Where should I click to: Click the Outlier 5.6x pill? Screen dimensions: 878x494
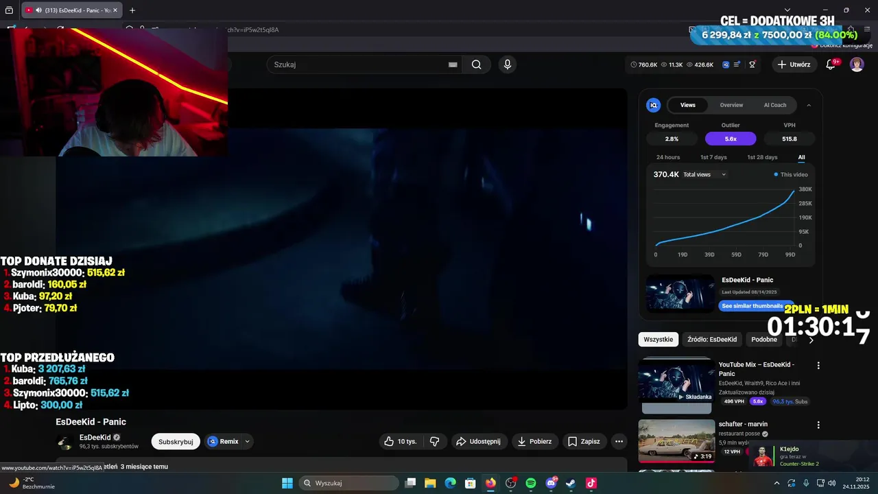tap(731, 139)
